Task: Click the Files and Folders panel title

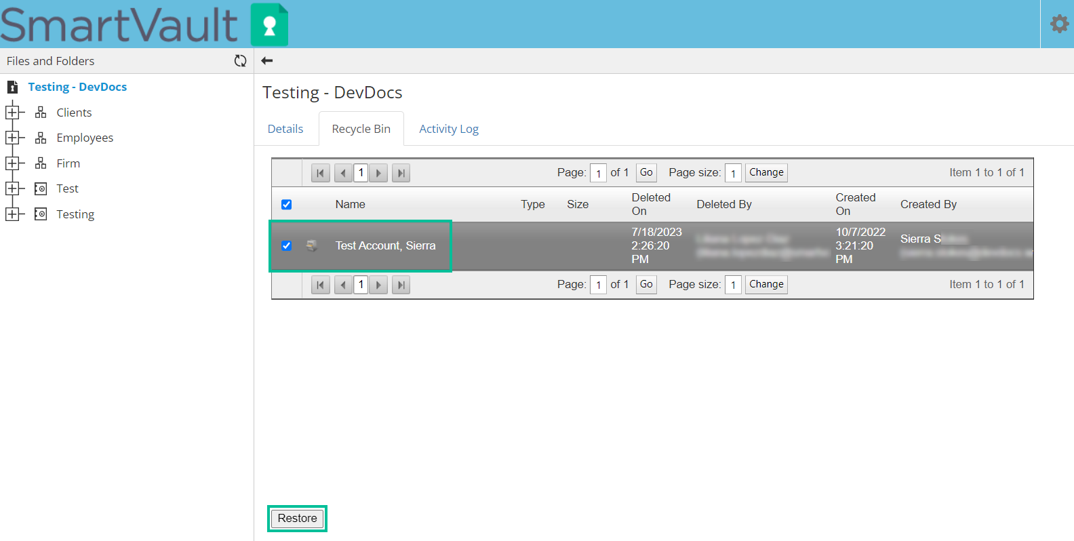Action: click(x=50, y=61)
